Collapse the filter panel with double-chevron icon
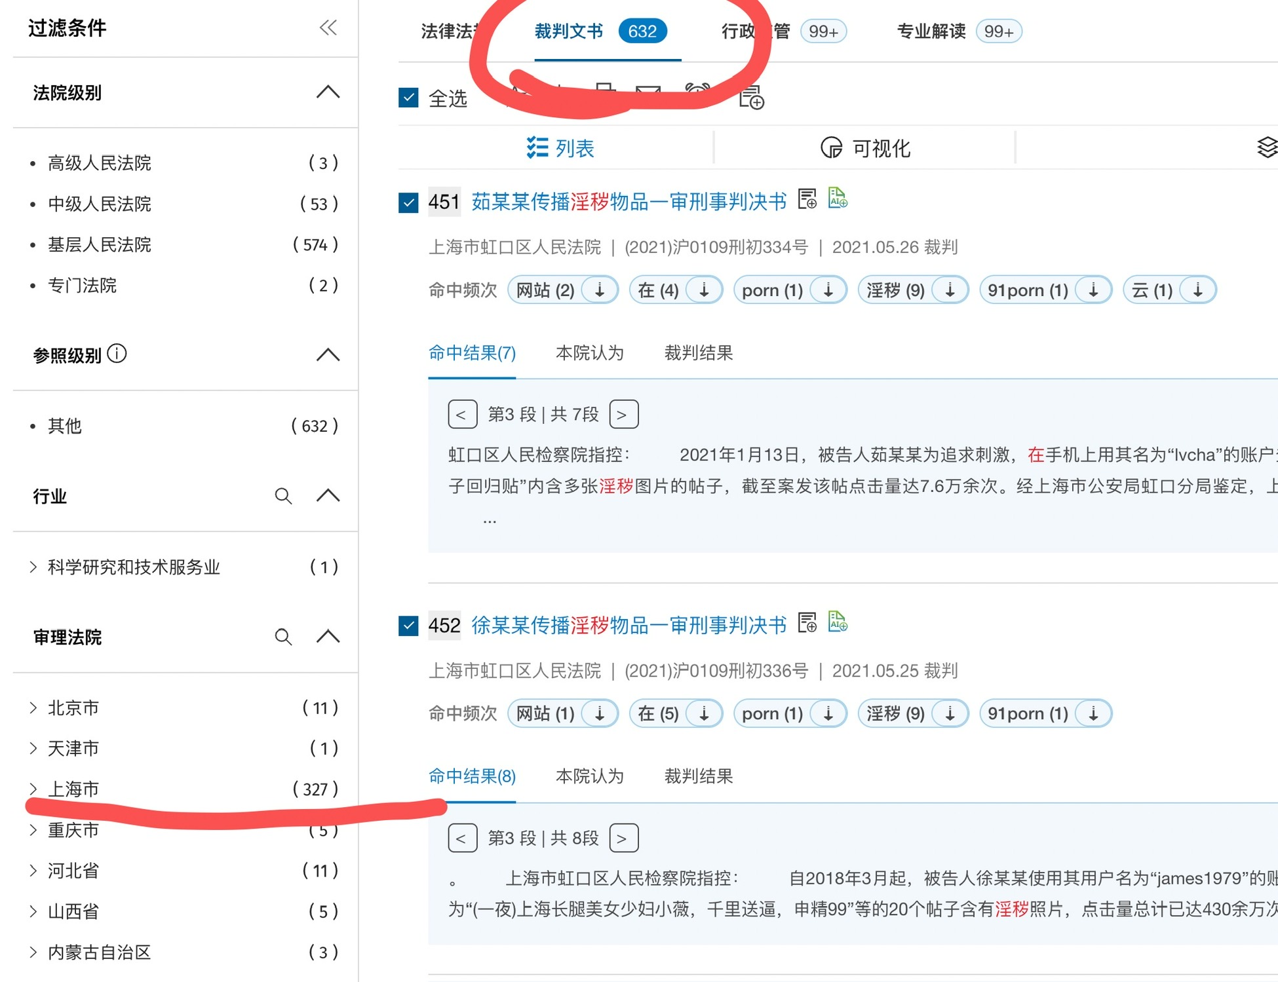This screenshot has width=1278, height=982. [x=328, y=28]
